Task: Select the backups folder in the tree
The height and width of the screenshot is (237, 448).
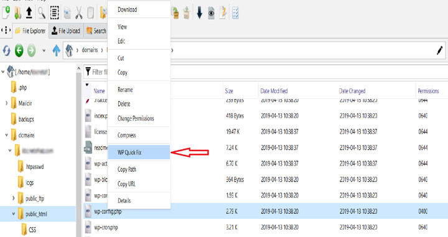Action: pos(26,119)
